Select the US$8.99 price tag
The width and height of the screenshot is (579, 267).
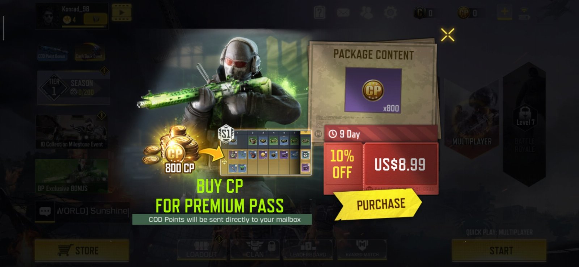pyautogui.click(x=401, y=164)
